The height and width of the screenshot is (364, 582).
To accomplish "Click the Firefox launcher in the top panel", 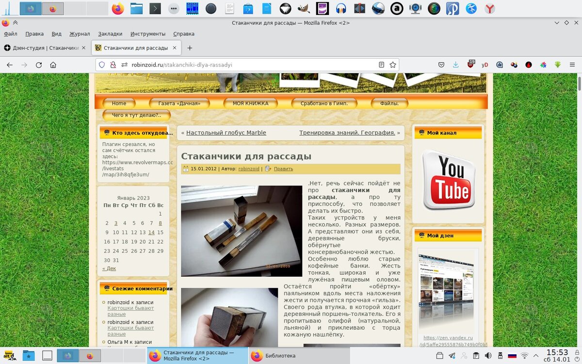I will 118,9.
